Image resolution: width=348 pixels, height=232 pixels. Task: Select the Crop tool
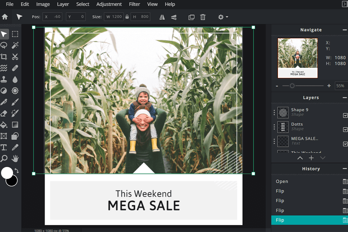4,57
